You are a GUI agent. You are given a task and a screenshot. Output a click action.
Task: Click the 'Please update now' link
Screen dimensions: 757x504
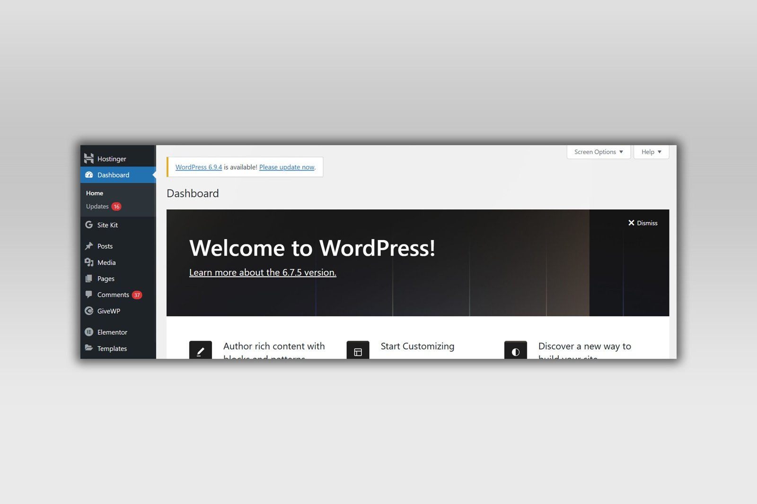coord(287,167)
